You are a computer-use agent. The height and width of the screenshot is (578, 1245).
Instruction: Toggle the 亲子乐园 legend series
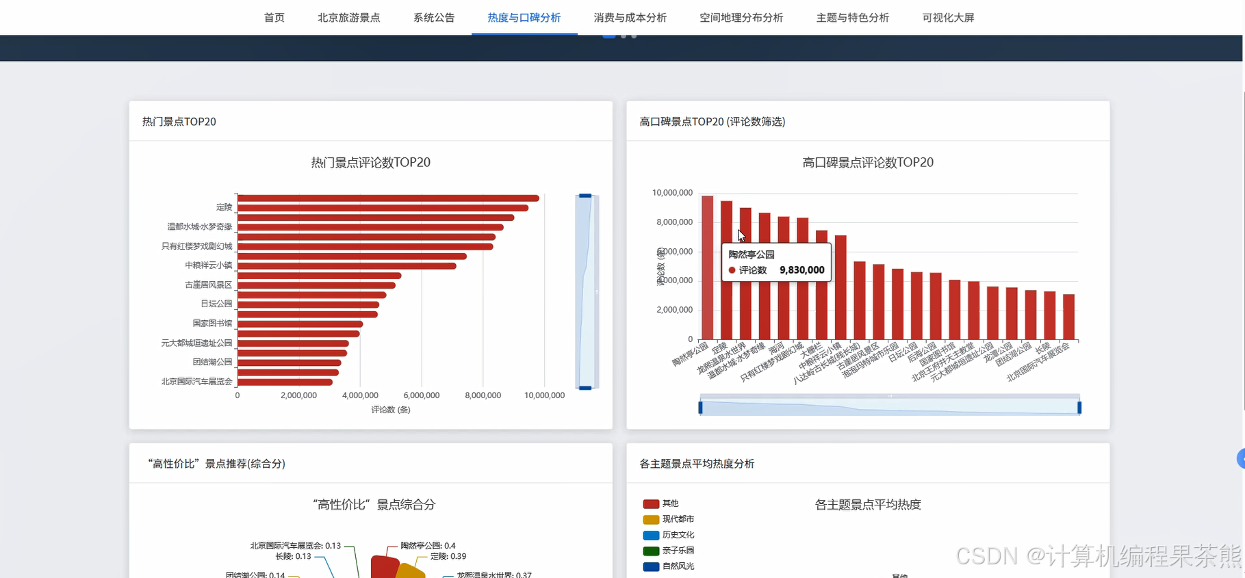tap(669, 551)
